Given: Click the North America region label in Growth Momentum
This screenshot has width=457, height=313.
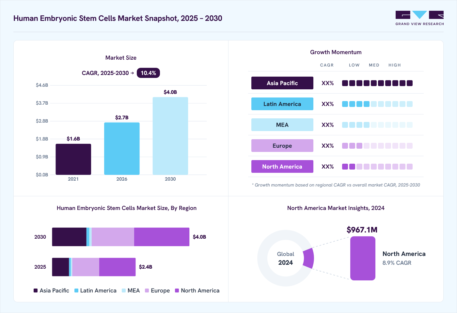Looking at the screenshot, I should (x=282, y=167).
